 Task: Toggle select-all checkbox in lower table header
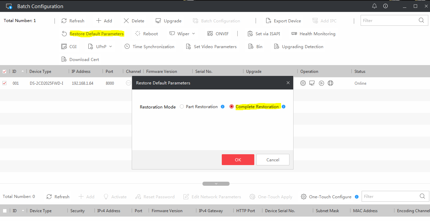pos(5,210)
